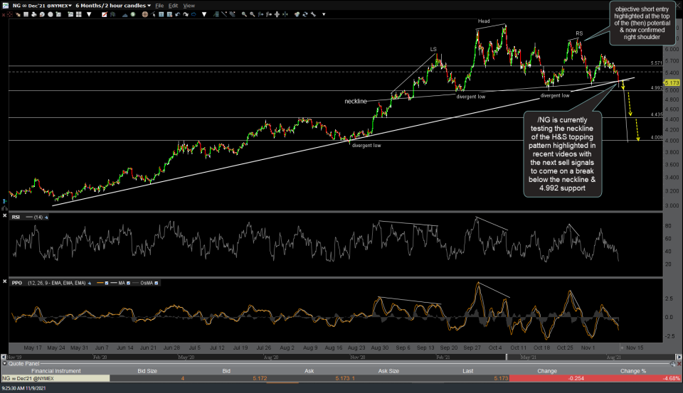683x393 pixels.
Task: Collapse the Quote Panel header arrow
Action: coord(4,362)
